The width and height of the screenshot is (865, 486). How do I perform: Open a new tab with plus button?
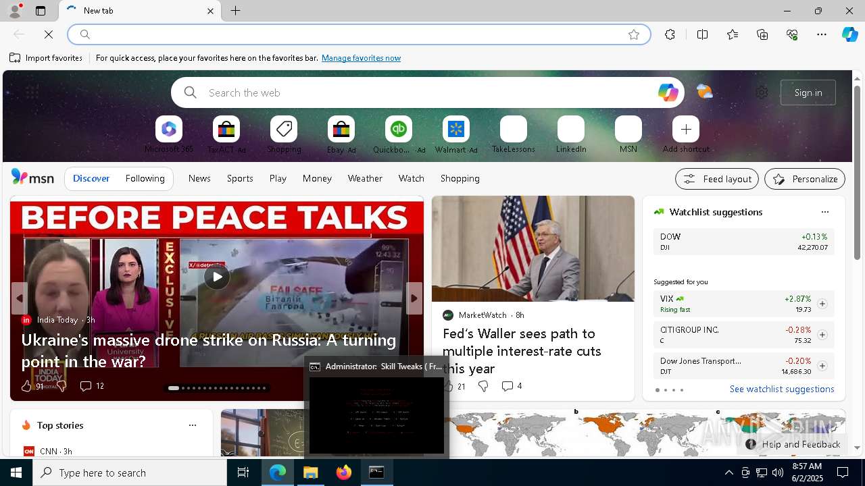pos(235,11)
